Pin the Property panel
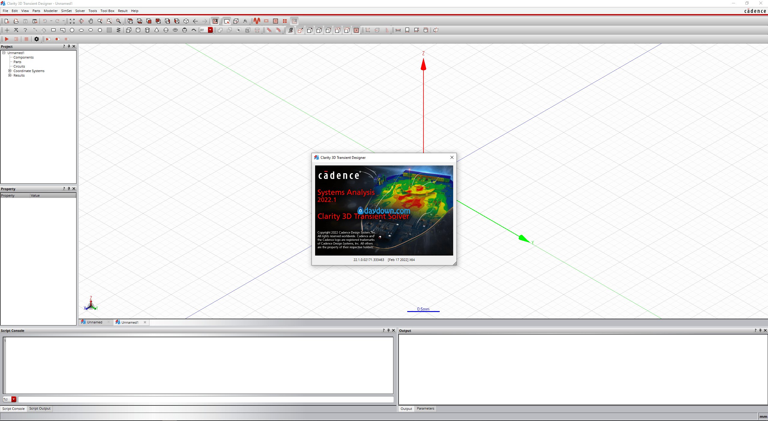This screenshot has width=768, height=421. 69,189
